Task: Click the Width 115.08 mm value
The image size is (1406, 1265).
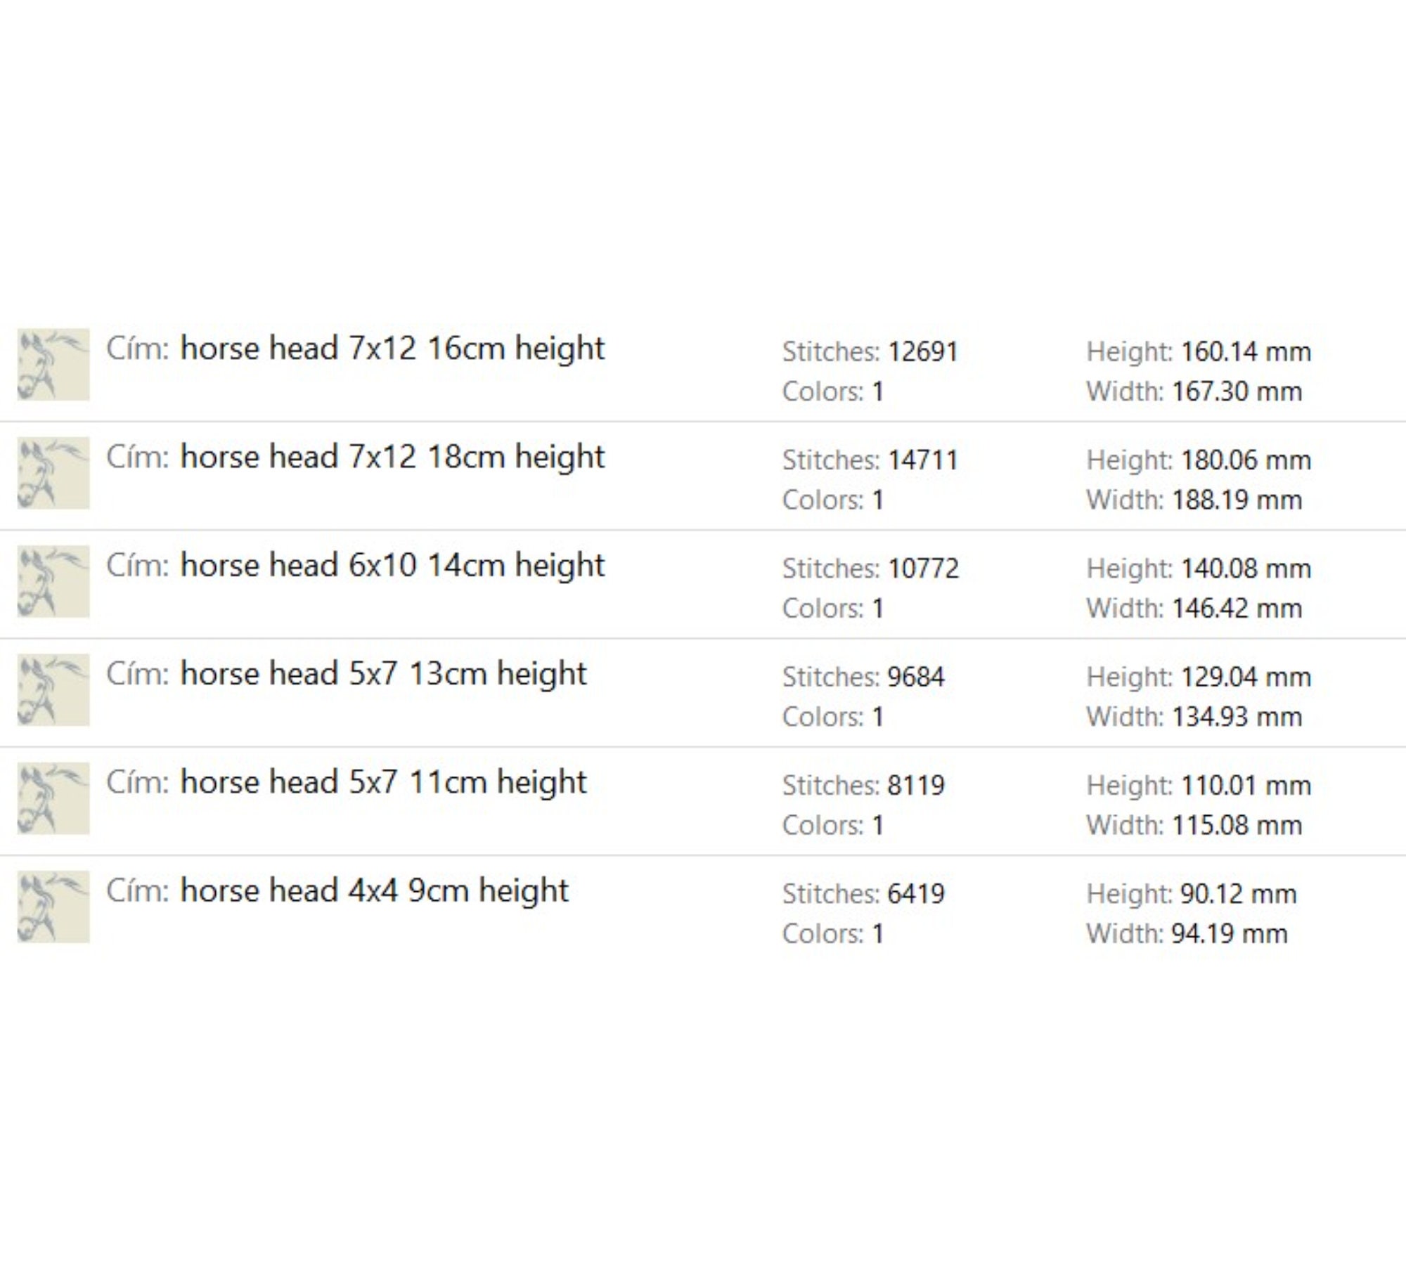Action: coord(1237,826)
